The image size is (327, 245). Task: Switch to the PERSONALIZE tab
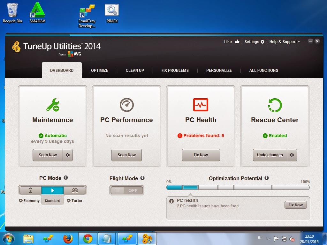219,71
